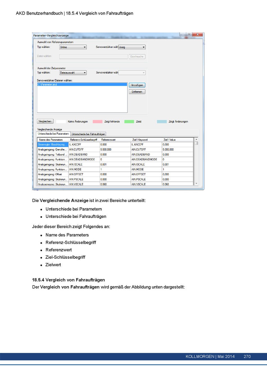Click the table scrollbar down arrow

[196, 183]
